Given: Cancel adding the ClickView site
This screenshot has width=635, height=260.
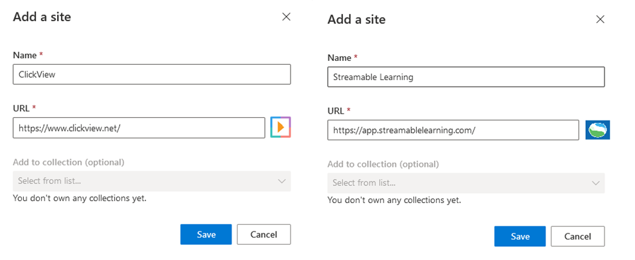Looking at the screenshot, I should (x=263, y=235).
